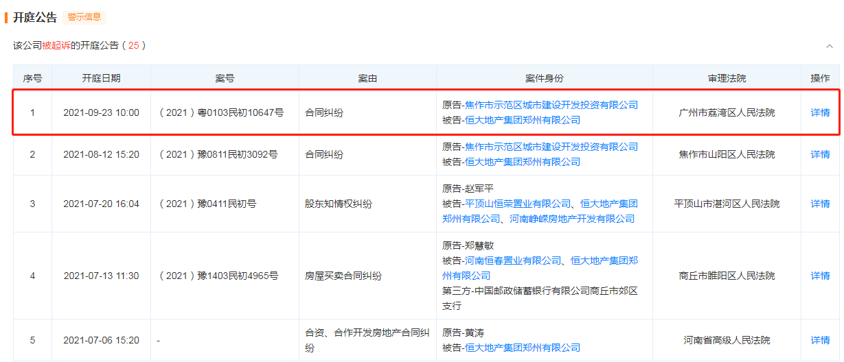Open defendant 恒大地产集团郑州有限公司 in row 2
Screen dimensions: 844x362
click(x=523, y=162)
